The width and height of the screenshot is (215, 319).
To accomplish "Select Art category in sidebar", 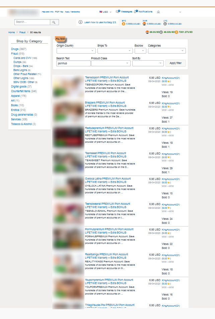I will click(13, 101).
